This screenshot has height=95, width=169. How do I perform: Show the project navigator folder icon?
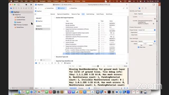[x=11, y=8]
